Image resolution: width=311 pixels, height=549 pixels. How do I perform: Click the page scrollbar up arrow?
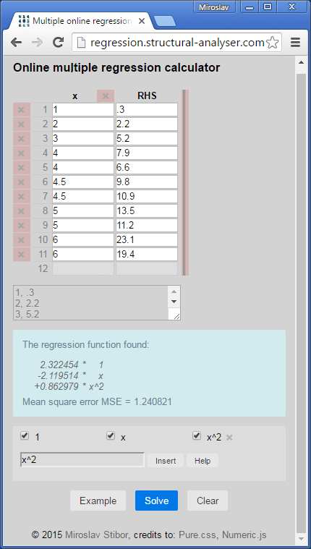pyautogui.click(x=301, y=63)
